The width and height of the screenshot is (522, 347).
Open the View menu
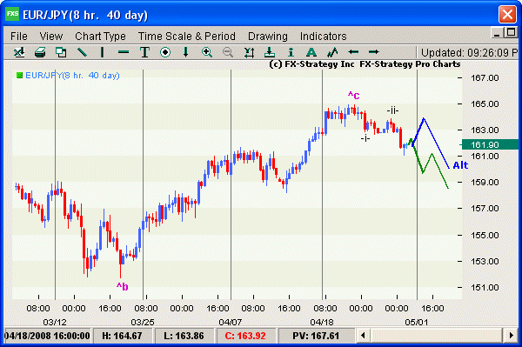pos(51,36)
